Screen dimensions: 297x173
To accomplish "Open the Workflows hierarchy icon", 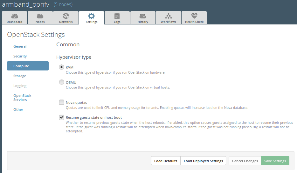I will pos(168,16).
